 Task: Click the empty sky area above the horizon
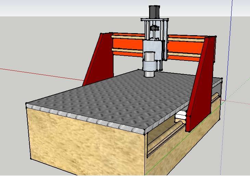click(x=68, y=8)
